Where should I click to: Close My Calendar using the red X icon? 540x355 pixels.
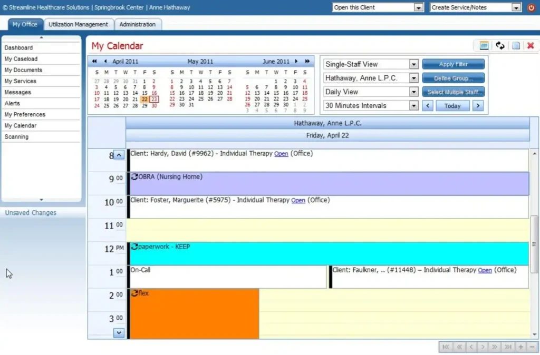531,46
